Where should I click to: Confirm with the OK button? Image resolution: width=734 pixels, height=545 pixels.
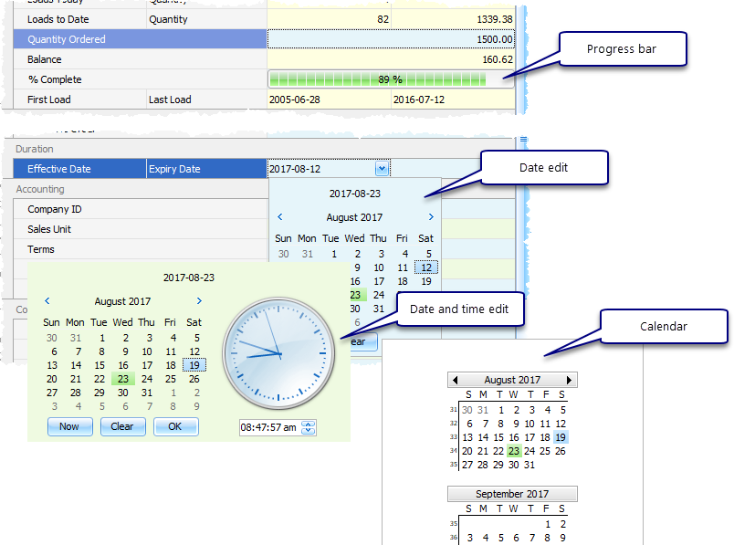175,426
